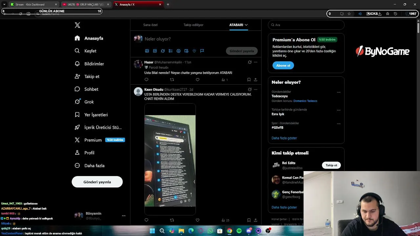
Task: Click the Ara search field
Action: click(306, 25)
